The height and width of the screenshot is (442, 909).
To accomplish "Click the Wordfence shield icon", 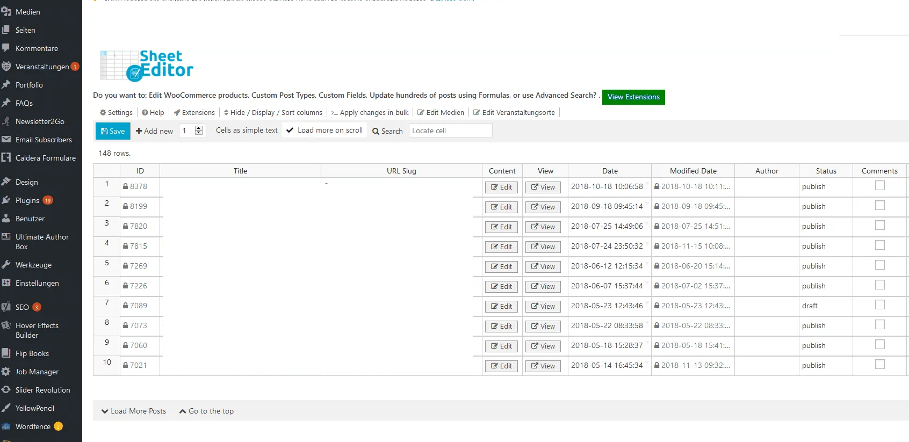I will (x=6, y=426).
